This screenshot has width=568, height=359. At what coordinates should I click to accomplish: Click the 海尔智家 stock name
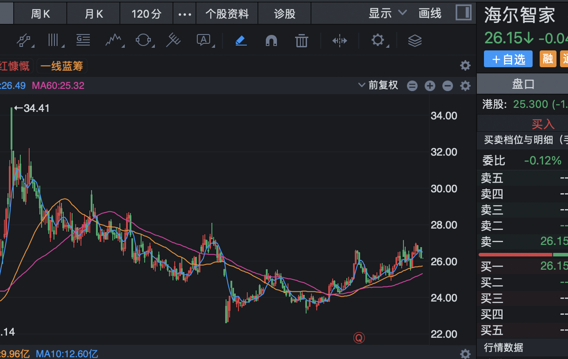(x=520, y=15)
